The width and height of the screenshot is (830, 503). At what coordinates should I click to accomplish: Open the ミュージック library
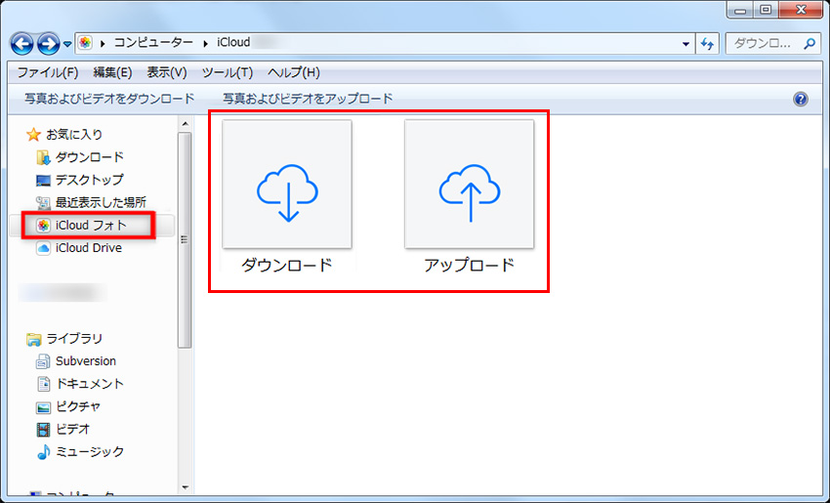[x=90, y=451]
